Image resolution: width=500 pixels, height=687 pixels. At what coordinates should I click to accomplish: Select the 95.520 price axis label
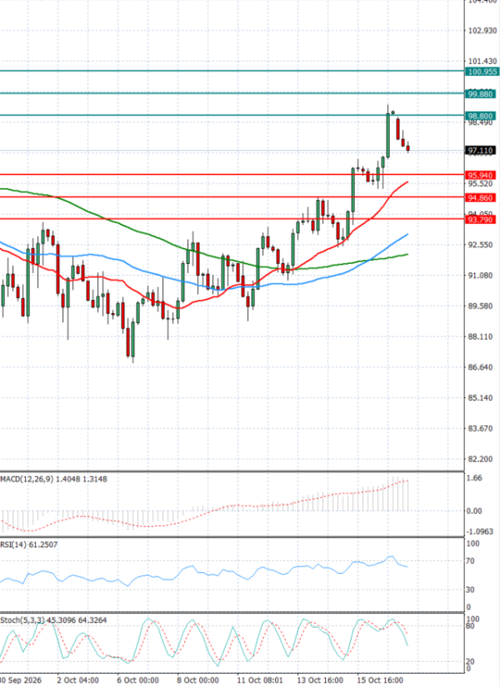click(481, 184)
